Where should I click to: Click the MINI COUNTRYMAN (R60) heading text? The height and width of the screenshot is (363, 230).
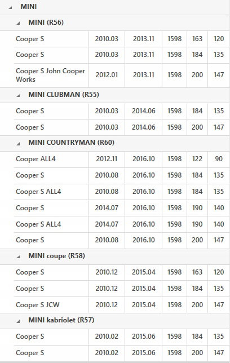coord(72,143)
